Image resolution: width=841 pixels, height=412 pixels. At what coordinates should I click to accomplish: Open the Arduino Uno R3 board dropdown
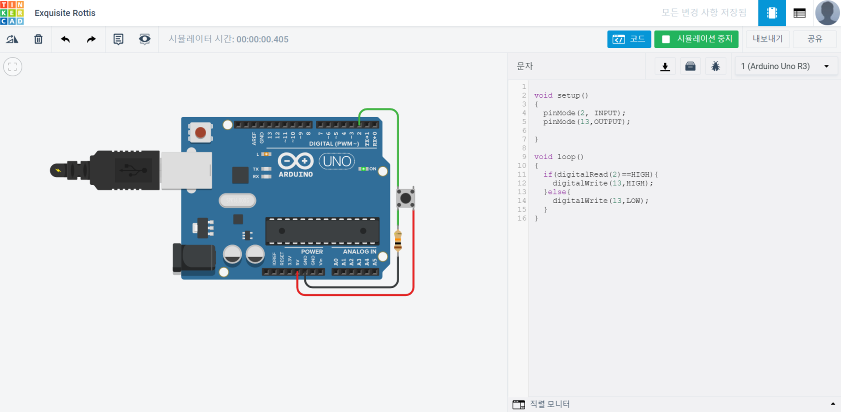click(x=786, y=66)
